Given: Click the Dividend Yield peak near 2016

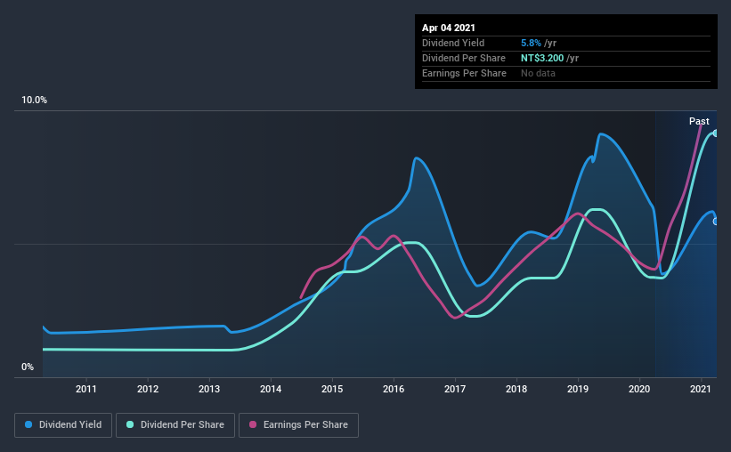Looking at the screenshot, I should [x=416, y=158].
